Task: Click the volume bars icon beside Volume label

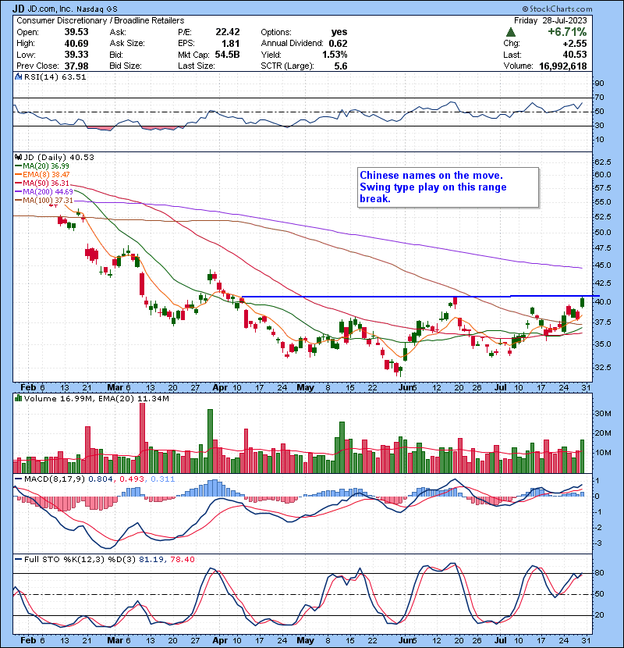Action: pyautogui.click(x=19, y=398)
